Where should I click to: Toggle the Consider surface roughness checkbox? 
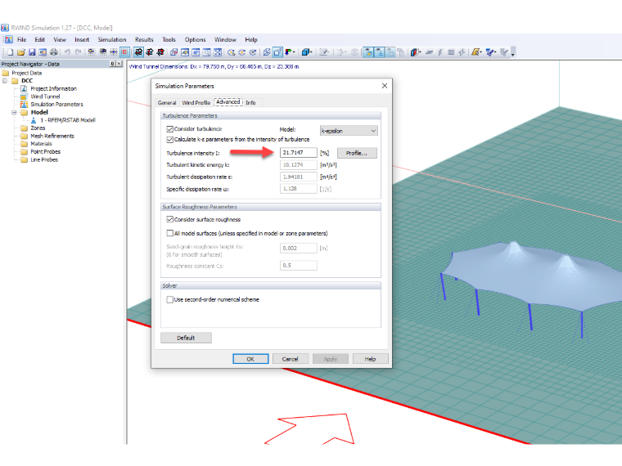point(169,219)
